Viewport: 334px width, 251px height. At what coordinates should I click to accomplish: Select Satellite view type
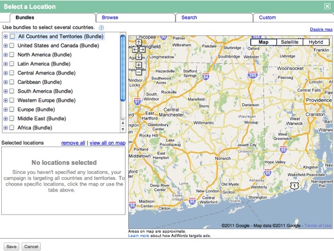pos(290,42)
